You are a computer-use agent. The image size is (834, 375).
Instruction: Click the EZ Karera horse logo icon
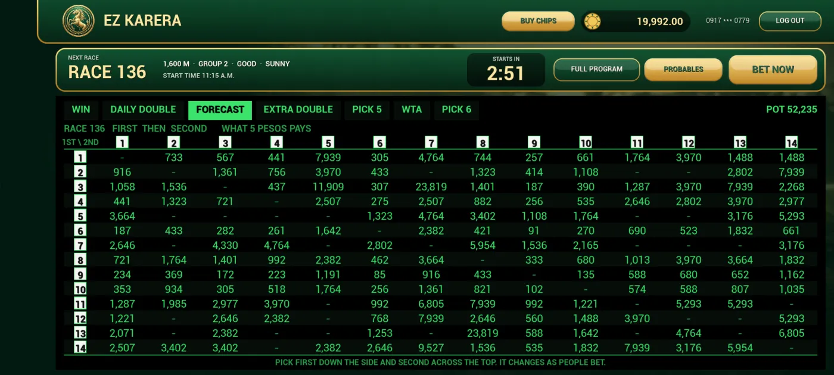(x=79, y=21)
